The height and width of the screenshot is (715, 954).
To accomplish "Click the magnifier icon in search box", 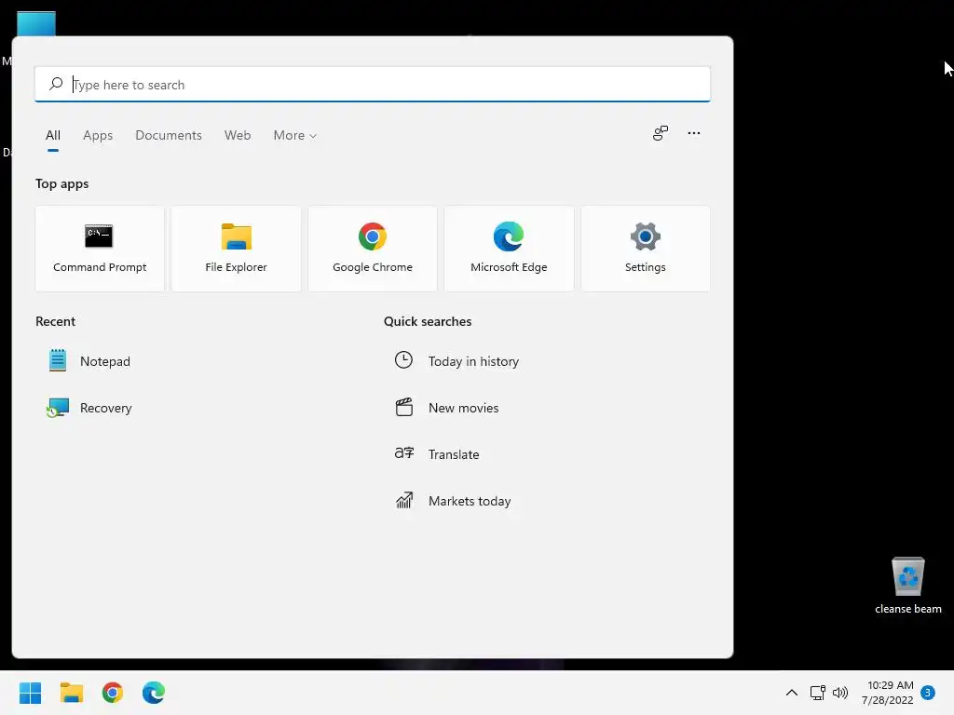I will point(56,84).
